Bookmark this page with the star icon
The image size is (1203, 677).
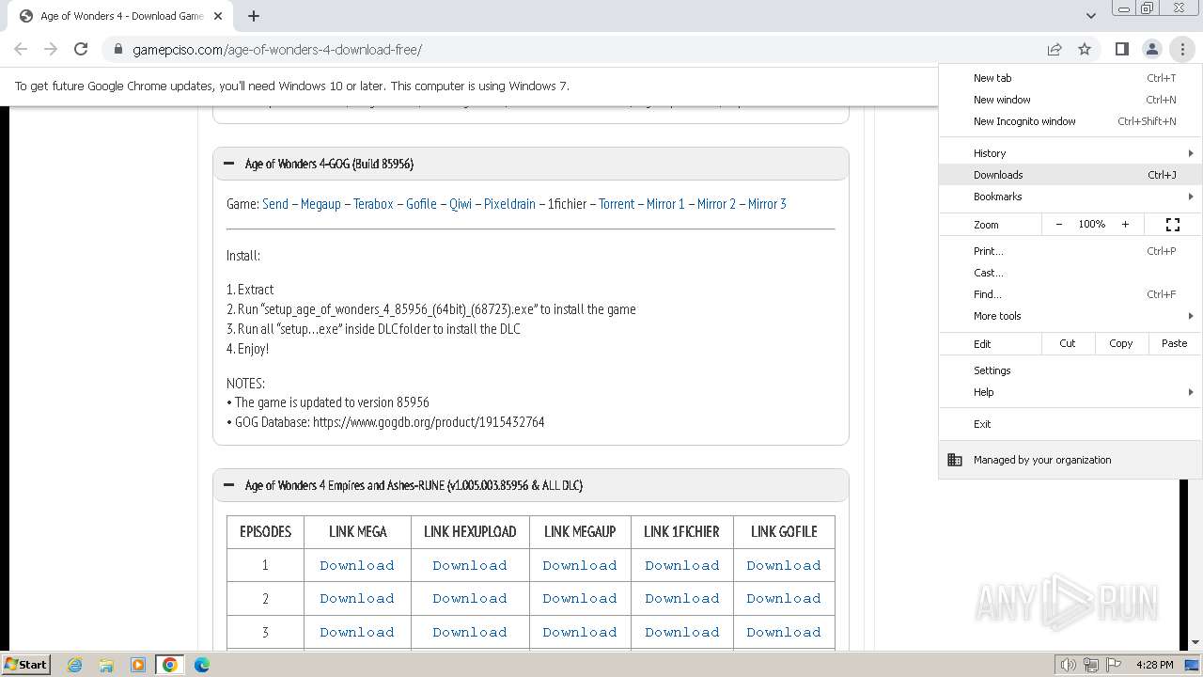click(x=1085, y=49)
